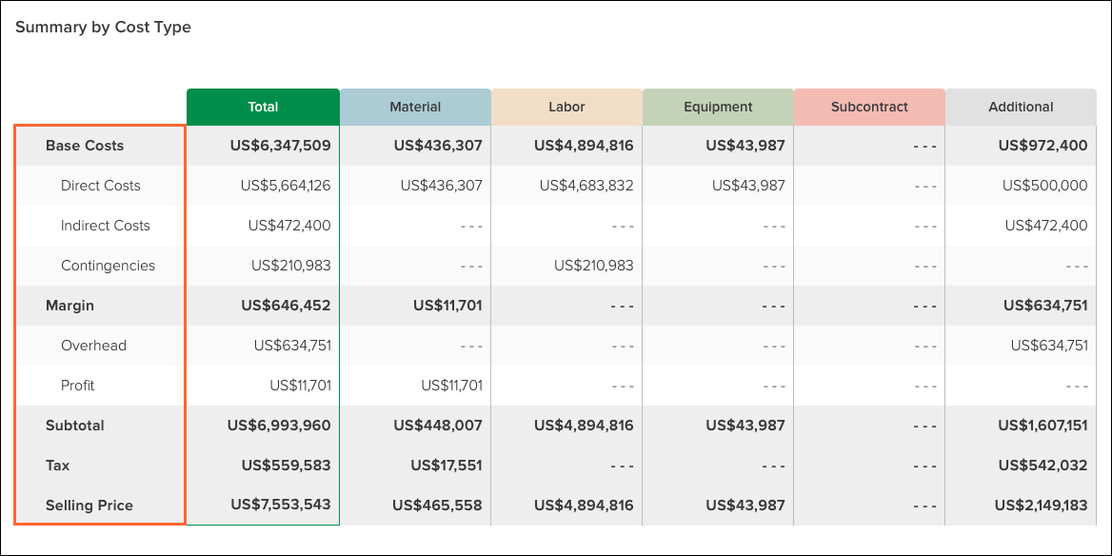The image size is (1112, 556).
Task: Click the Indirect Costs row label
Action: pyautogui.click(x=106, y=226)
